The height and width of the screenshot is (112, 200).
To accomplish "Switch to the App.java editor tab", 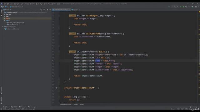I will pos(75,10).
